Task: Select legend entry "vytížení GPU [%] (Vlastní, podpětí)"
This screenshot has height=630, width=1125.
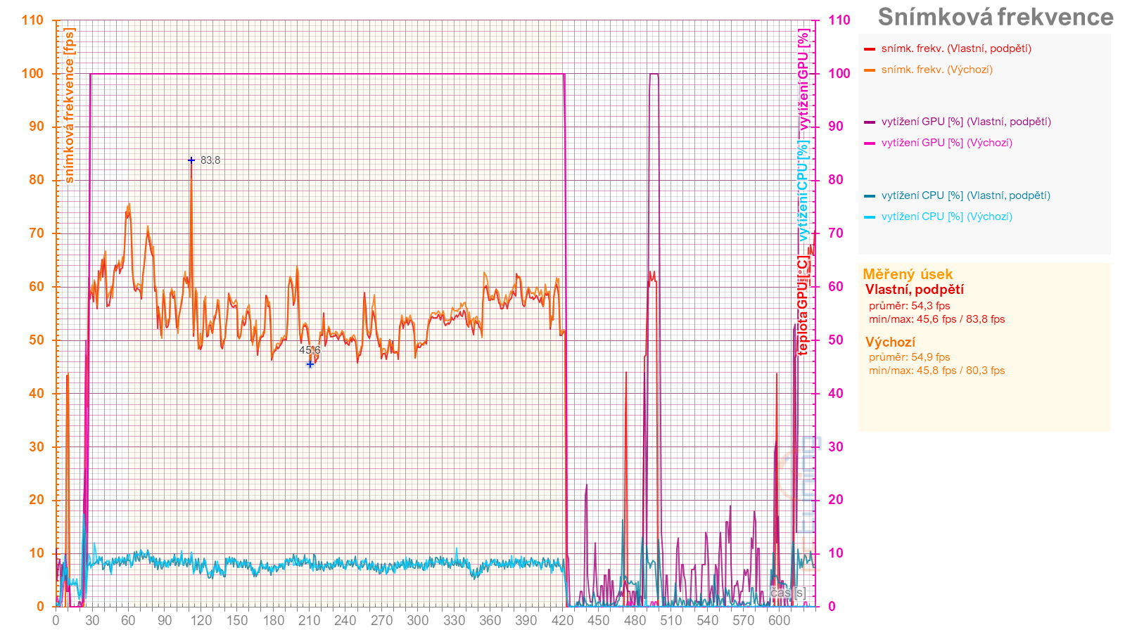Action: 966,122
